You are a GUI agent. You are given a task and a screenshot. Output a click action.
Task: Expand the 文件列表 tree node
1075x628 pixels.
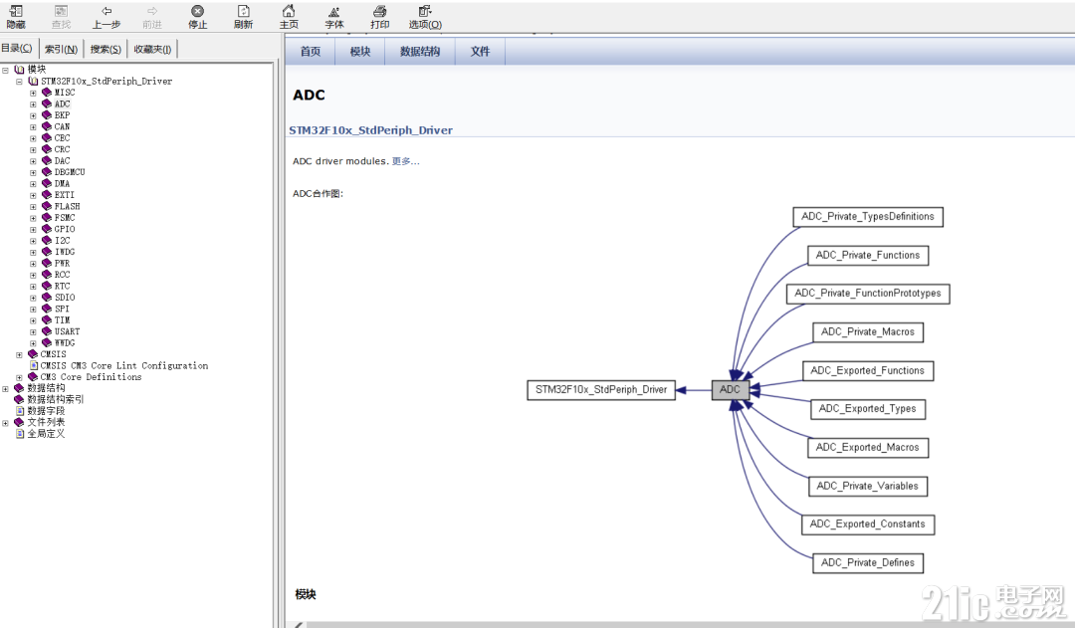click(x=6, y=423)
